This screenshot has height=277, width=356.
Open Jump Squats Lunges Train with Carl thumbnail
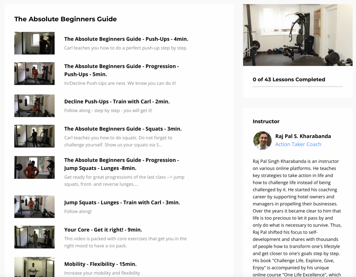pos(34,206)
